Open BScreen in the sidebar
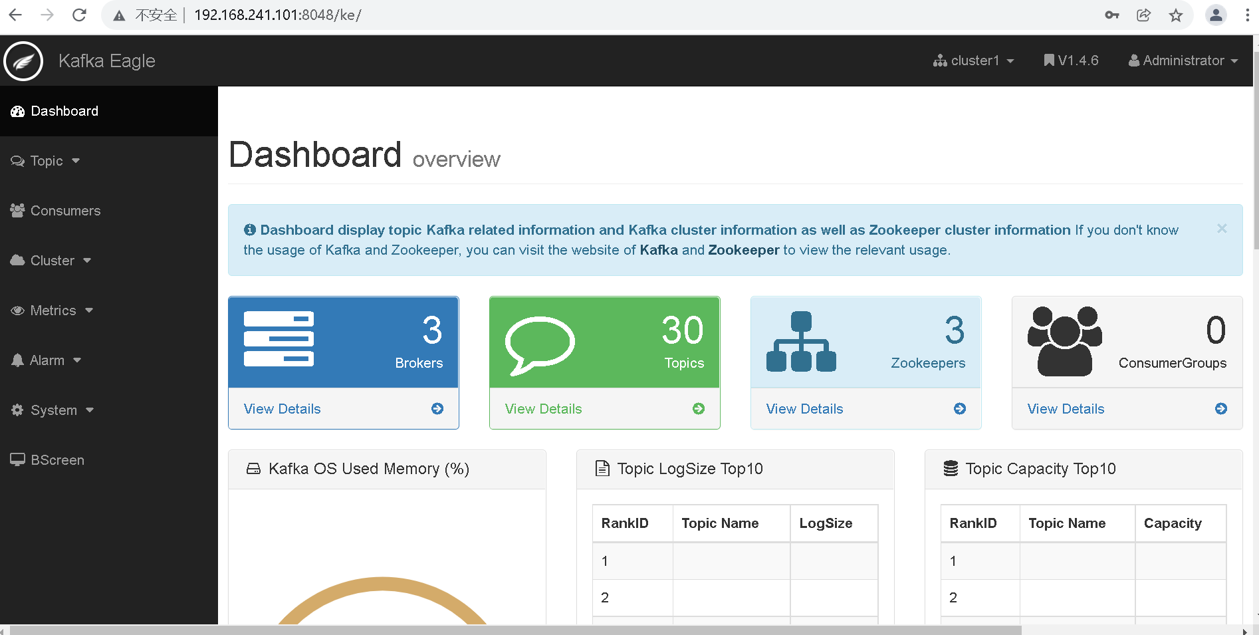Viewport: 1259px width, 635px height. coord(109,460)
